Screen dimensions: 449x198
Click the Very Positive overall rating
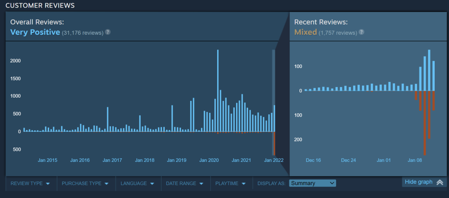[x=35, y=32]
